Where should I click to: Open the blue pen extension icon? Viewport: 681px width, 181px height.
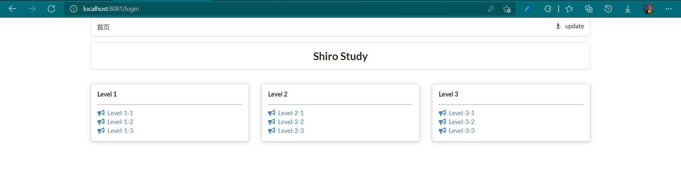click(528, 9)
